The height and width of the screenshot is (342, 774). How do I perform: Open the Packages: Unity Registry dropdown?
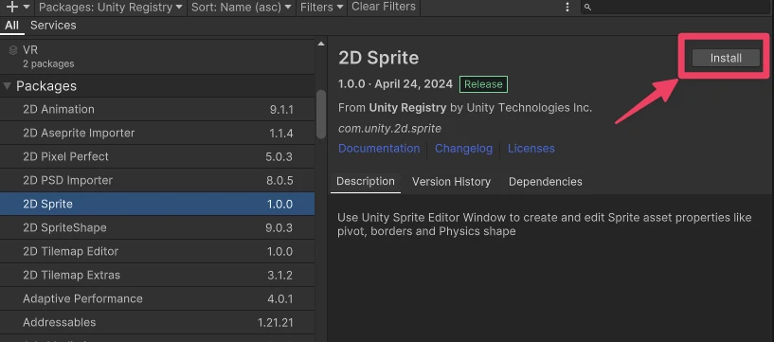tap(110, 8)
